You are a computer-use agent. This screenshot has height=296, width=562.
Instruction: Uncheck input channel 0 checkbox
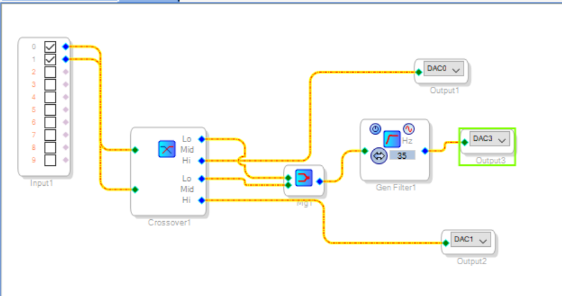[x=50, y=47]
